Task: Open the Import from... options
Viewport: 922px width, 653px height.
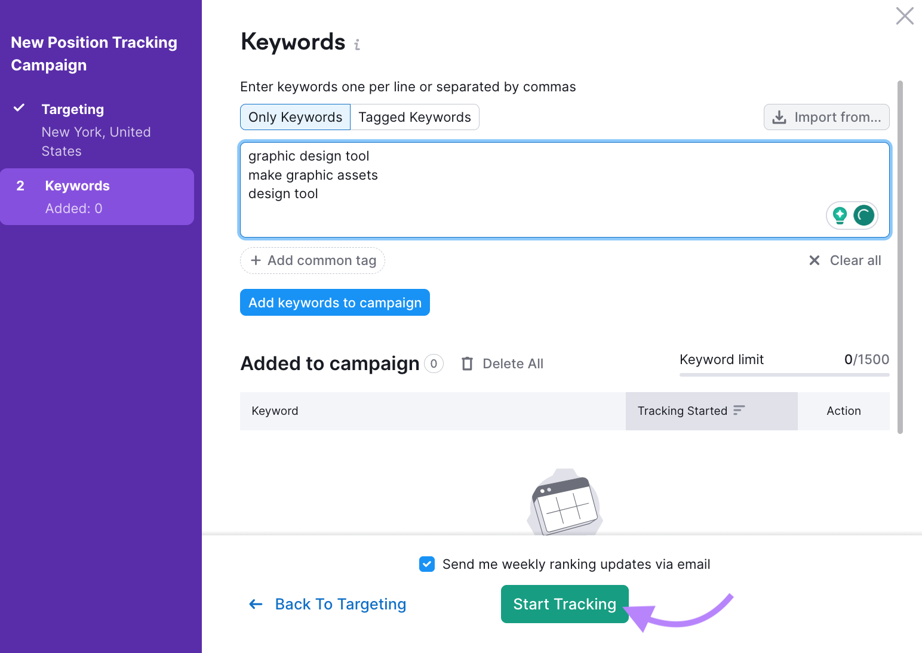Action: point(826,117)
